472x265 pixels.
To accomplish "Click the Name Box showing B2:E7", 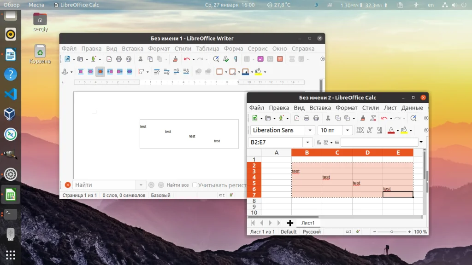I will (274, 142).
